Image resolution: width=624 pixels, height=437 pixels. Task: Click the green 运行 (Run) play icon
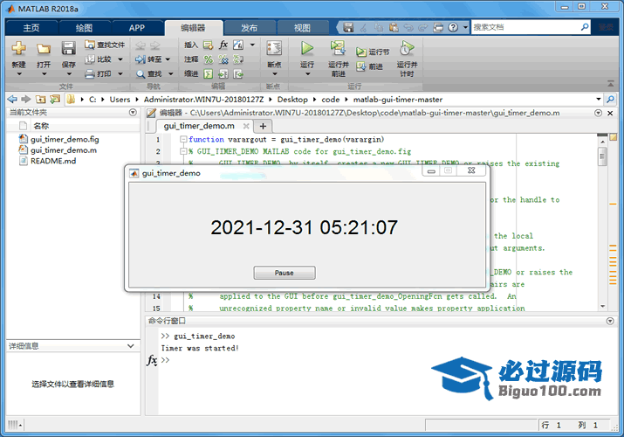click(307, 48)
